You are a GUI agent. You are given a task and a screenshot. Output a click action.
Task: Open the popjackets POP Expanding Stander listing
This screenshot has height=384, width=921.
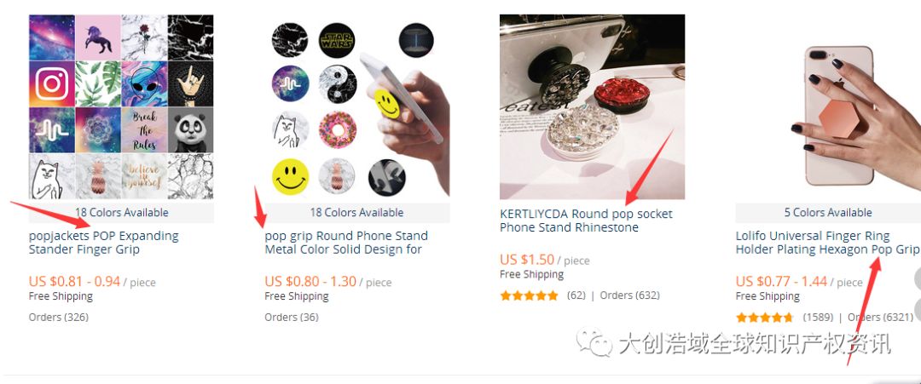[x=103, y=243]
